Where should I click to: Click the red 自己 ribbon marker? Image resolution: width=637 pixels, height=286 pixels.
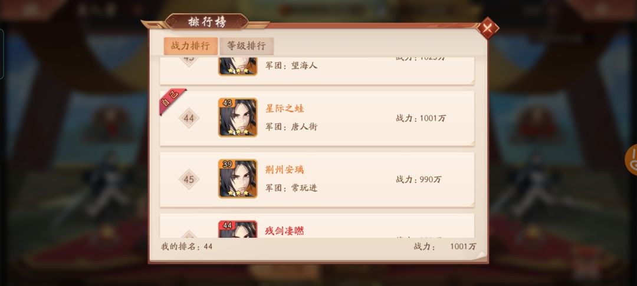pos(172,101)
